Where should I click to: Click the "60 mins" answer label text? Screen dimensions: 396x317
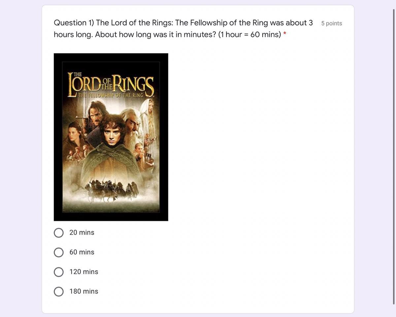tap(82, 252)
